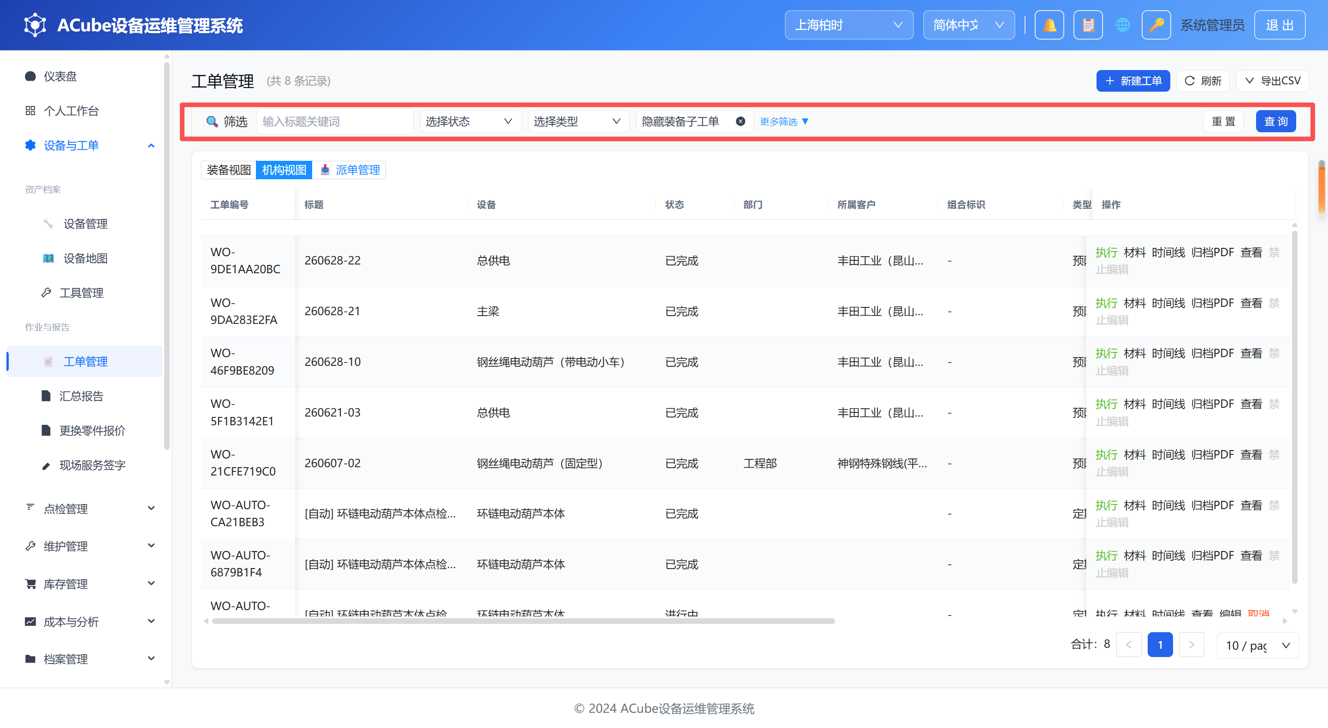1328x728 pixels.
Task: Switch to 装备视图 tab
Action: (228, 170)
